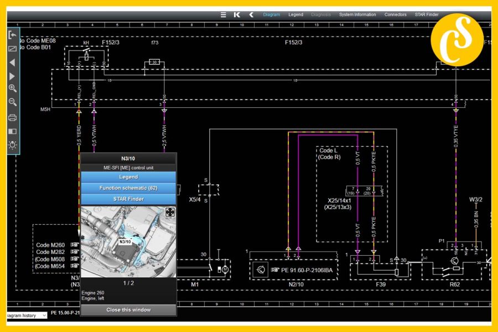The height and width of the screenshot is (332, 498).
Task: Click the Function schematic (62) button
Action: (x=128, y=188)
